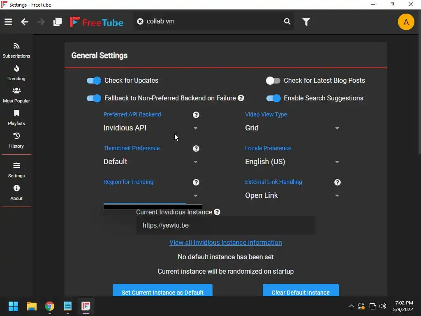Image resolution: width=421 pixels, height=316 pixels.
Task: Open Google Chrome from the taskbar
Action: pyautogui.click(x=50, y=306)
